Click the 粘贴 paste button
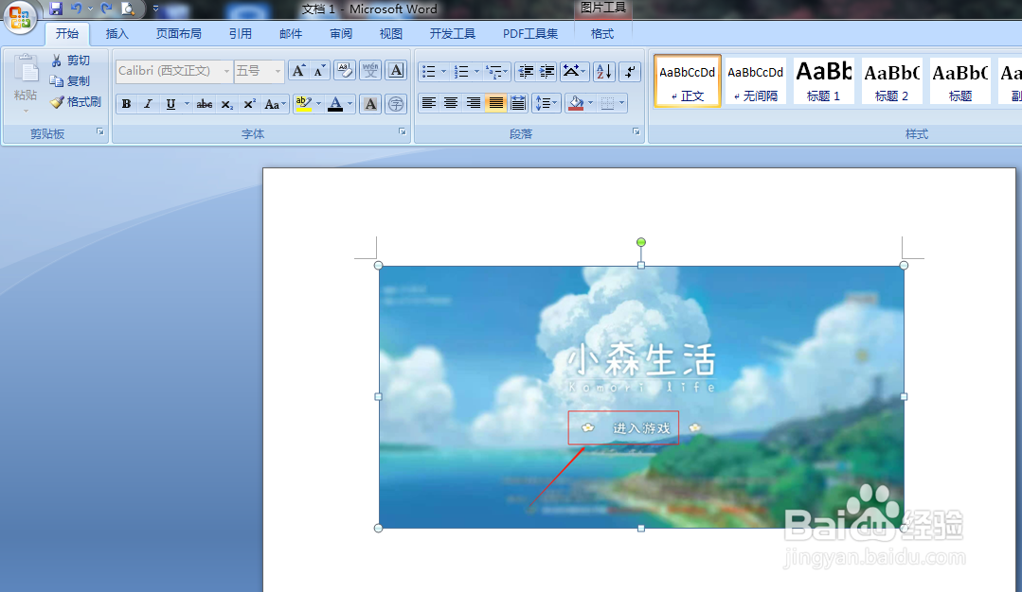1022x592 pixels. (x=26, y=82)
